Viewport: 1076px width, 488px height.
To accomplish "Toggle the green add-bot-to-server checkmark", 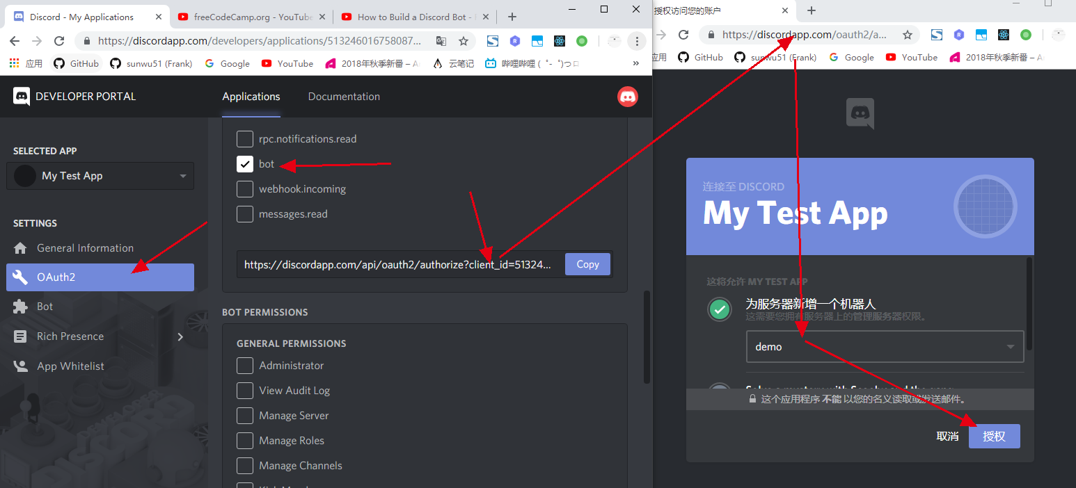I will pos(720,309).
